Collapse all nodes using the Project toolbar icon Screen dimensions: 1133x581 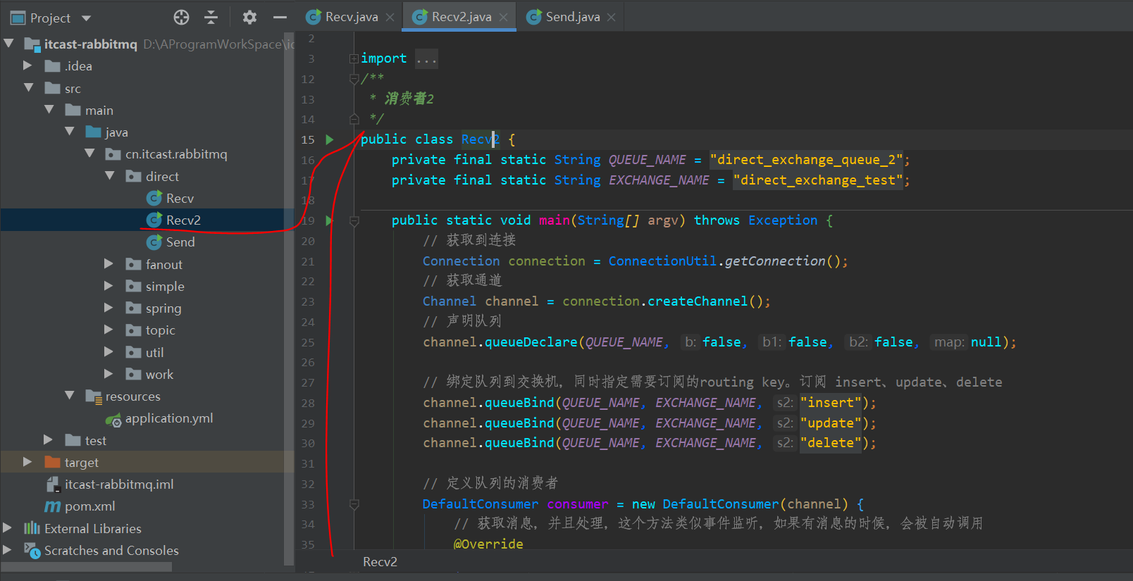[x=211, y=18]
